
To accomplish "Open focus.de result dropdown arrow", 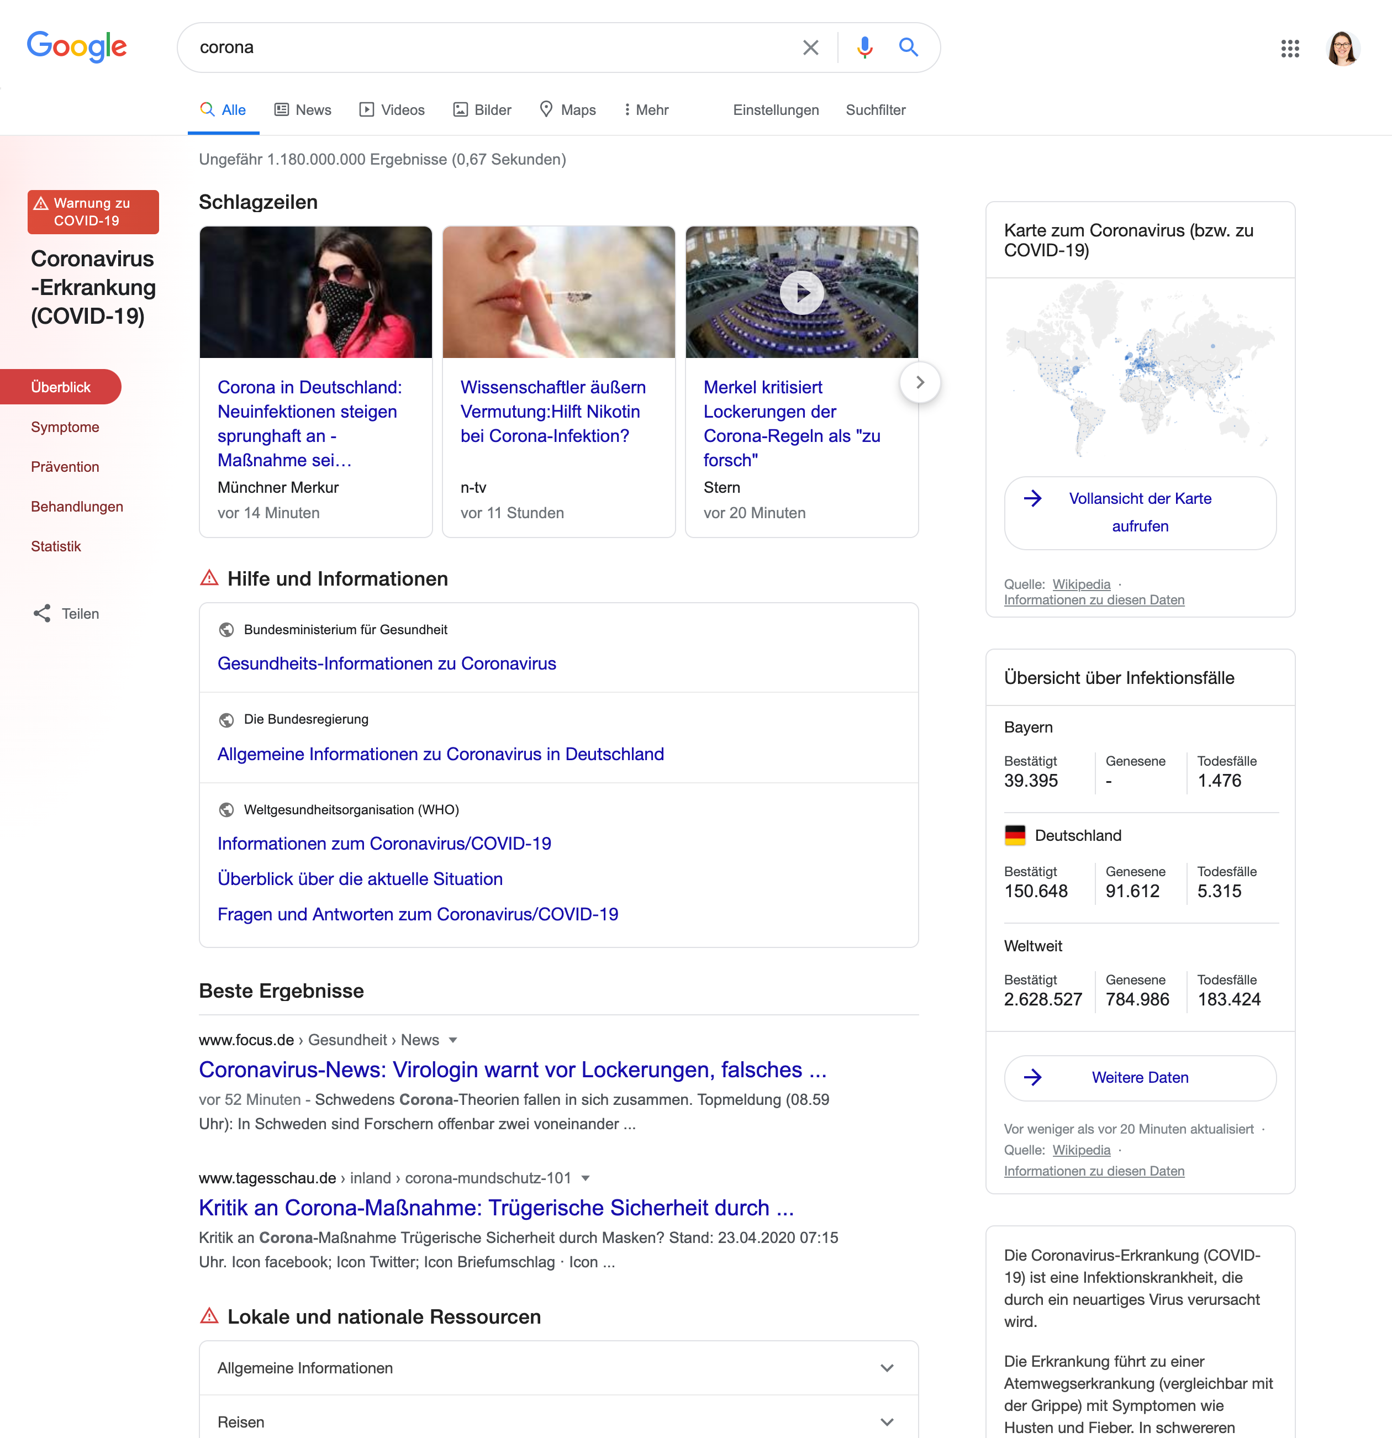I will click(454, 1040).
